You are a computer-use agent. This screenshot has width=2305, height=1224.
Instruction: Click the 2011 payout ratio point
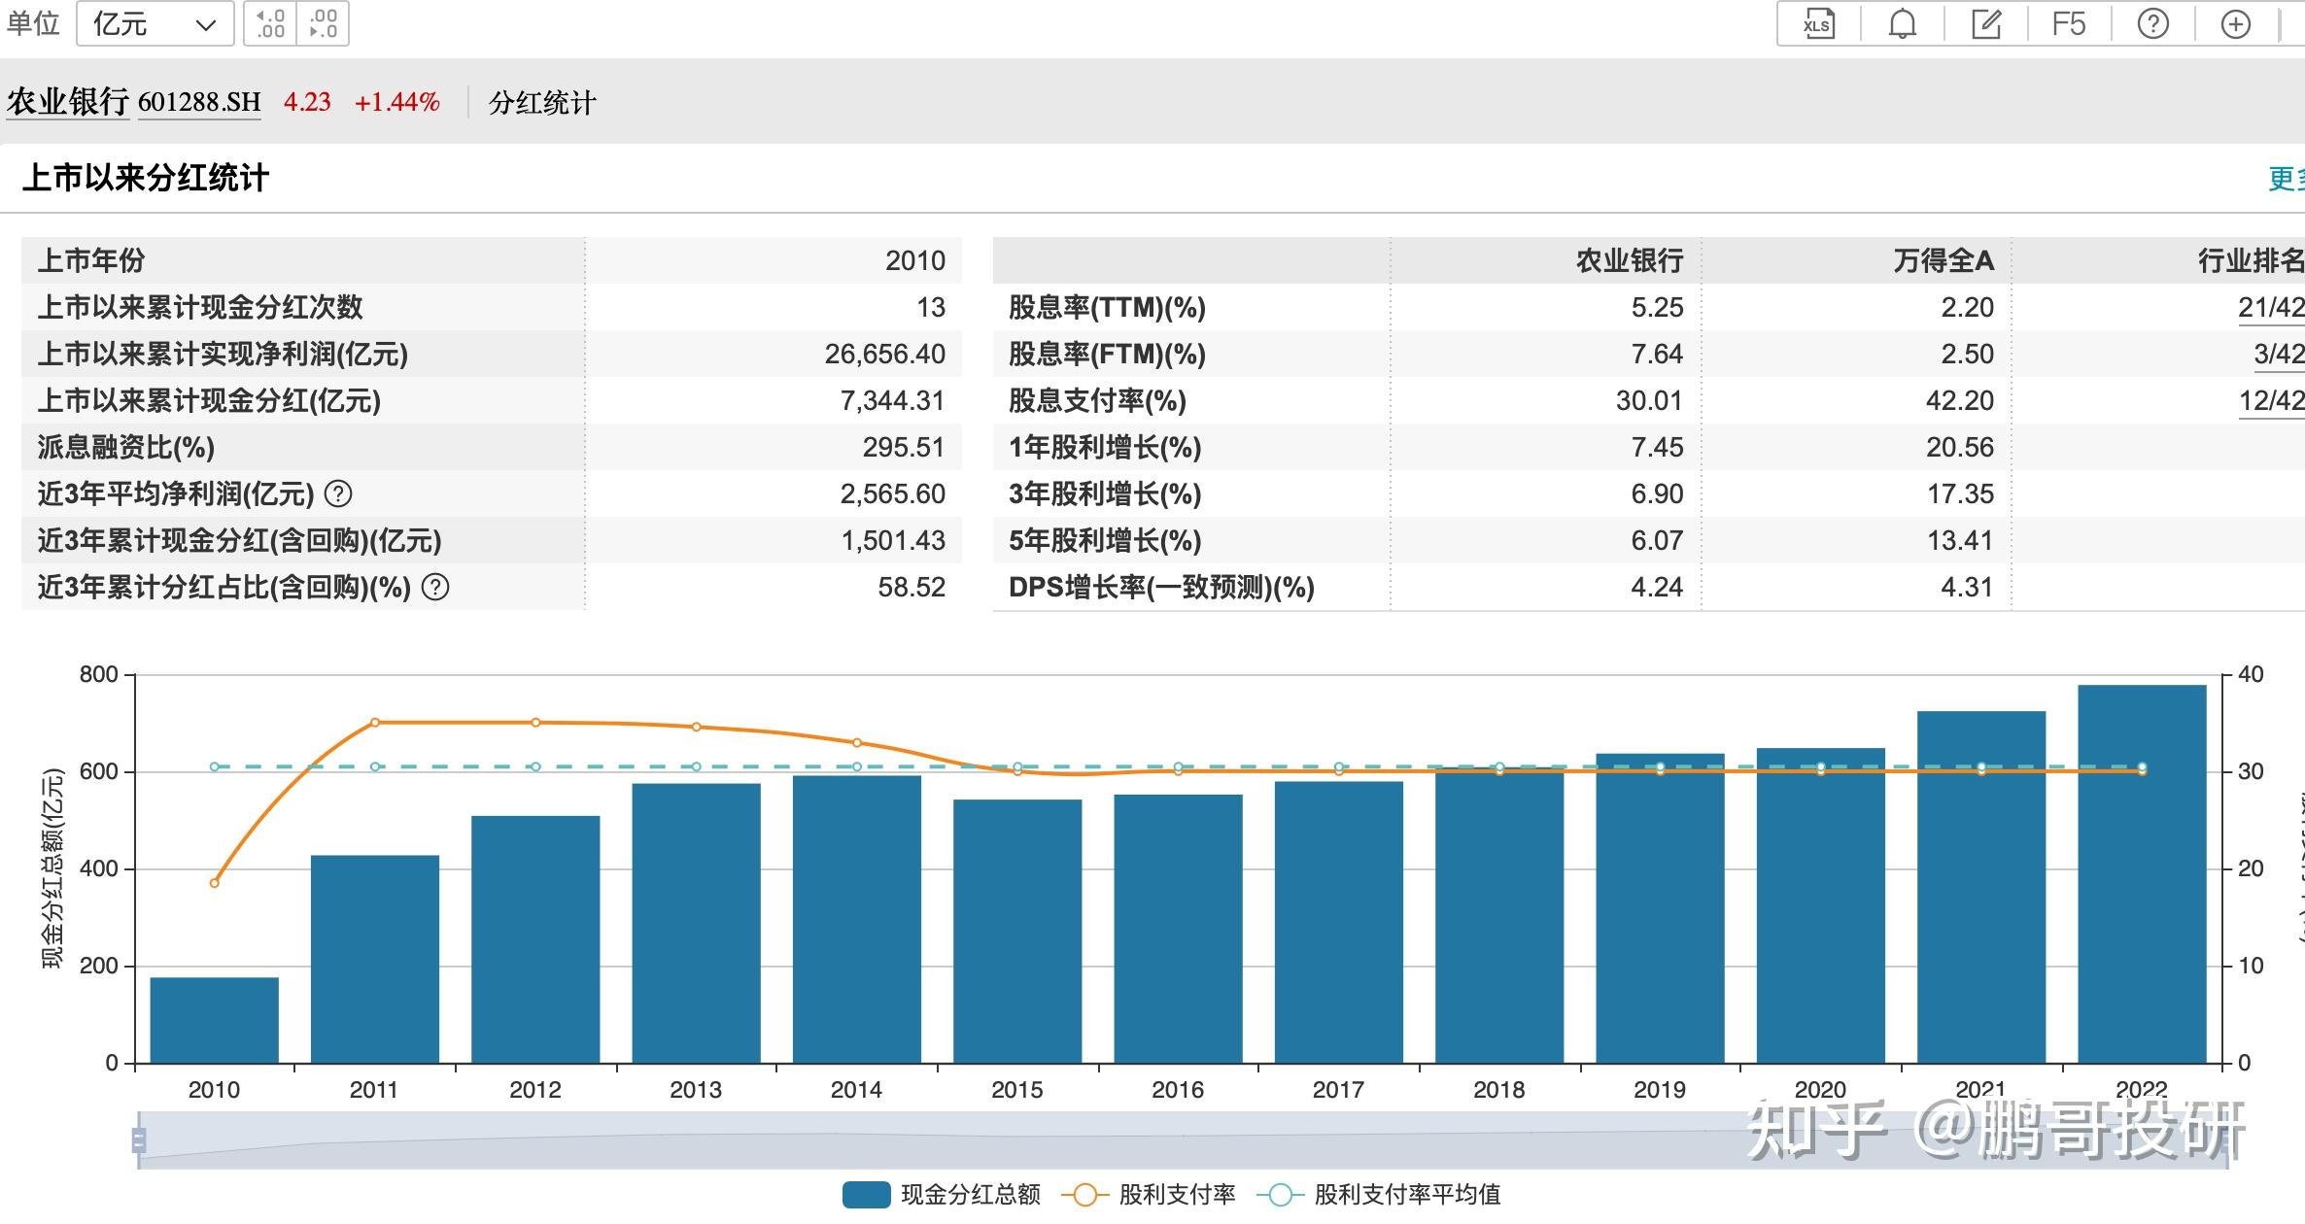tap(375, 723)
